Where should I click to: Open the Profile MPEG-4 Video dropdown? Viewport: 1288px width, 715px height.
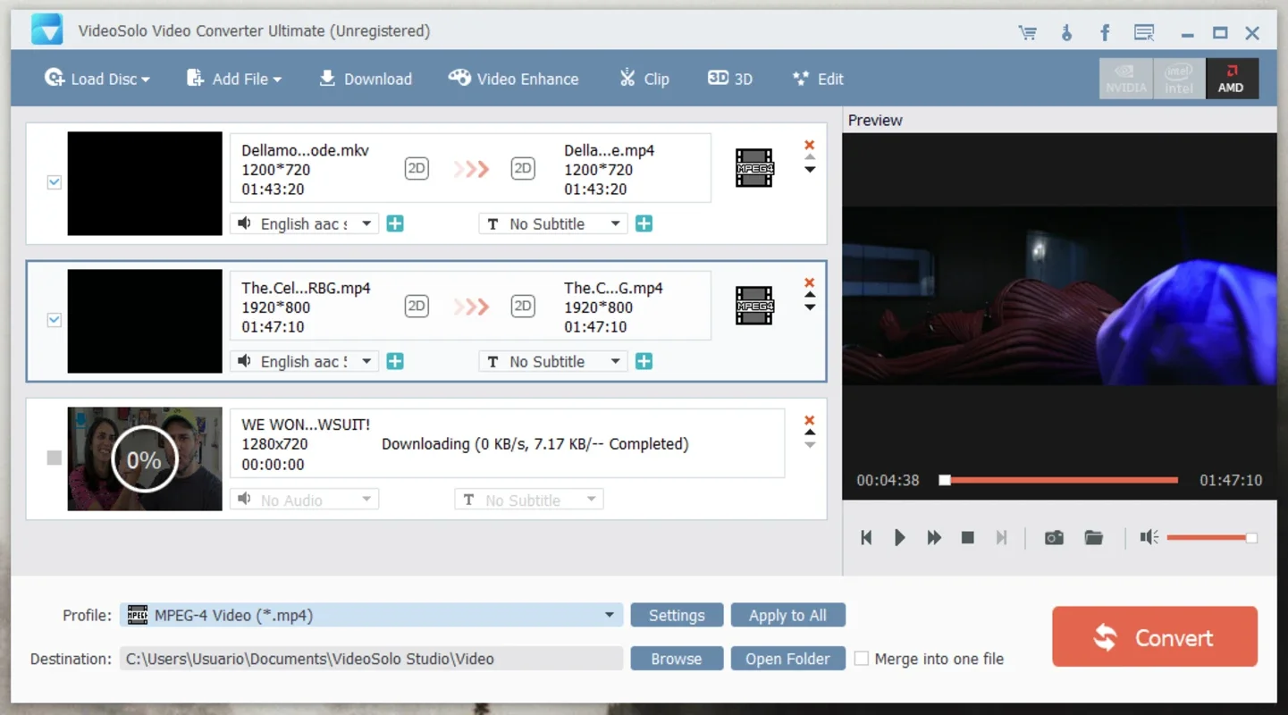coord(371,615)
